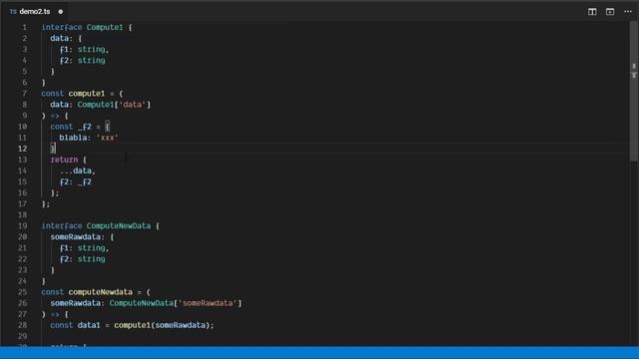The width and height of the screenshot is (639, 359).
Task: Click line number 12 in gutter
Action: 22,149
